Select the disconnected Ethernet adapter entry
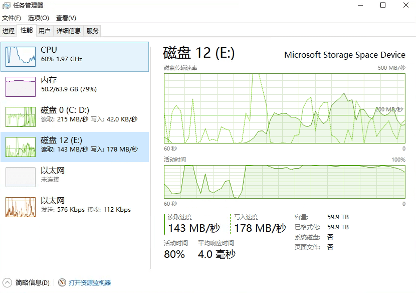416x293 pixels. point(21,177)
